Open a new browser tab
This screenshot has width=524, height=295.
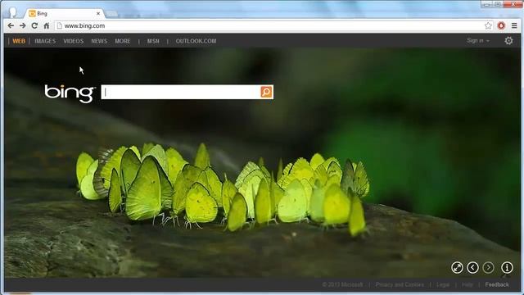point(111,14)
